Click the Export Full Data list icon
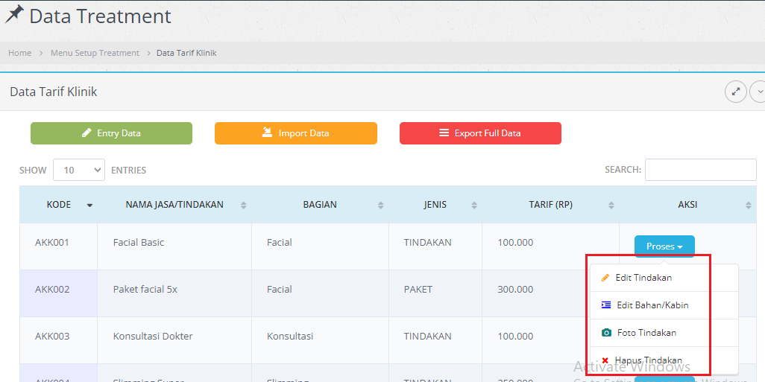765x382 pixels. pyautogui.click(x=444, y=133)
